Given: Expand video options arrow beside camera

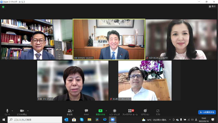Looking at the screenshot, I should click(x=28, y=111).
